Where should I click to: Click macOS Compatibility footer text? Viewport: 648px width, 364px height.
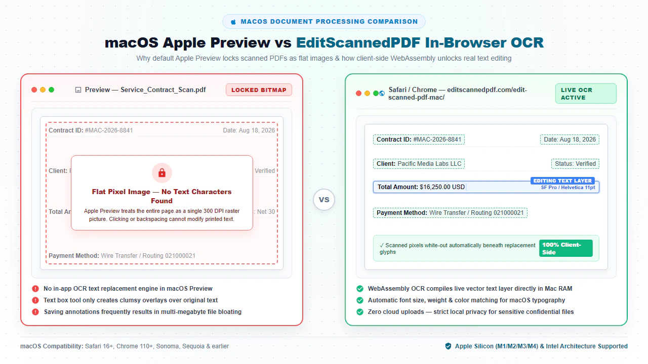click(x=125, y=346)
